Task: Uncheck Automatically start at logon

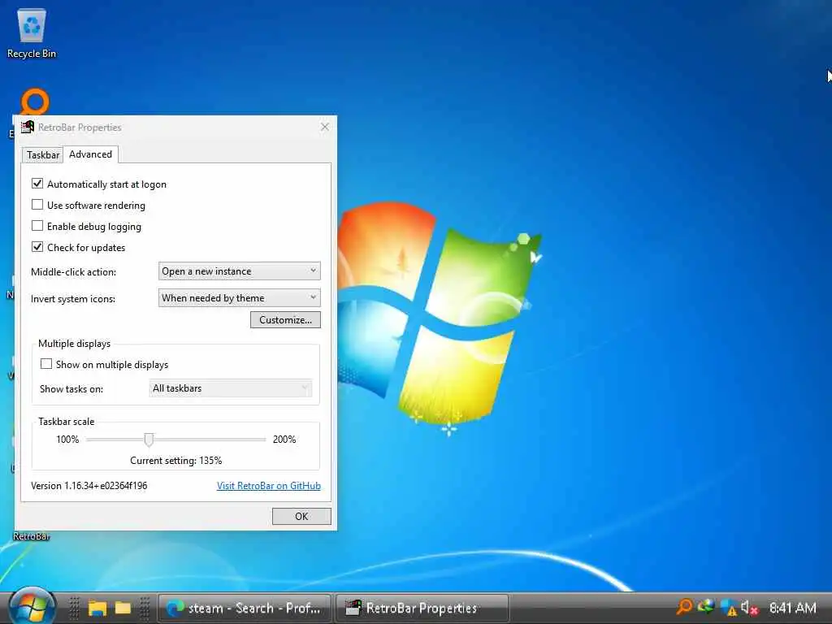Action: pyautogui.click(x=37, y=184)
